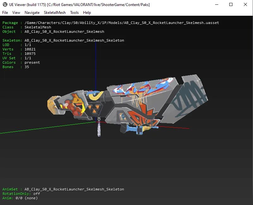253x205 pixels.
Task: Click the Package path text line
Action: click(111, 23)
